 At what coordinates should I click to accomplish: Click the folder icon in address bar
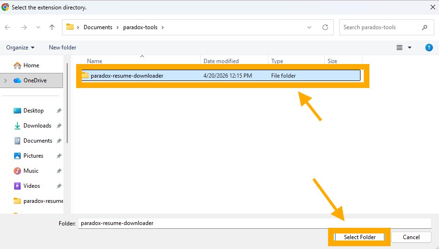pyautogui.click(x=70, y=27)
